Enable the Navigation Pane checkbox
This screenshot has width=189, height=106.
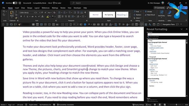click(162, 24)
